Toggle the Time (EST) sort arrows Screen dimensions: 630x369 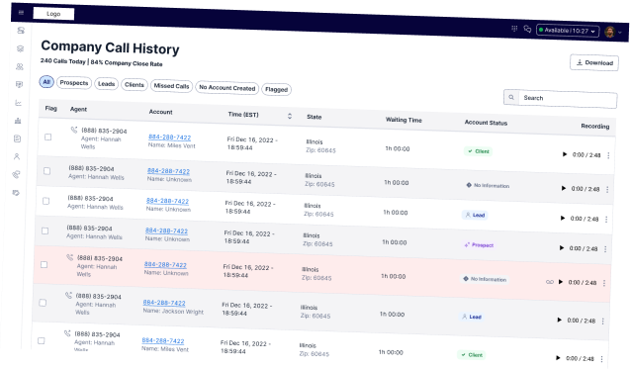[x=290, y=116]
